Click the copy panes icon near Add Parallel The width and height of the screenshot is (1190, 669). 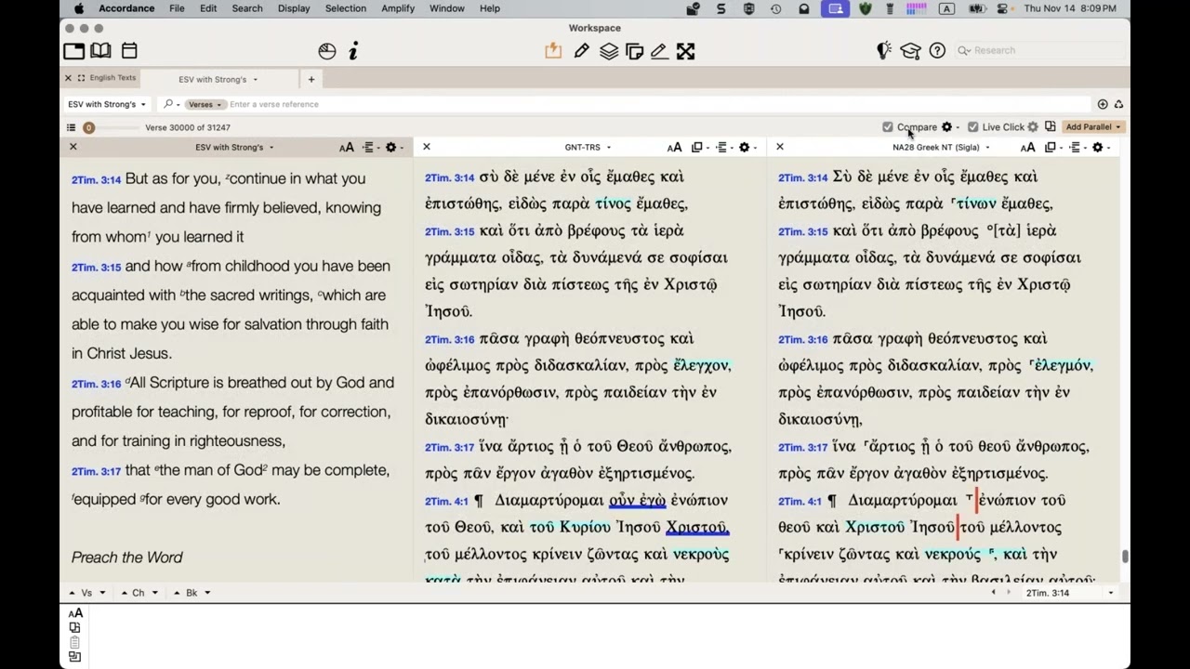coord(1050,127)
